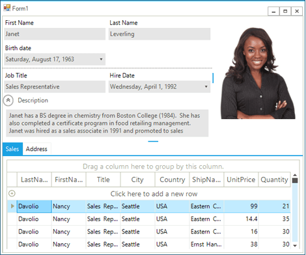This screenshot has height=255, width=306.
Task: Click the Description section label
Action: pos(33,100)
